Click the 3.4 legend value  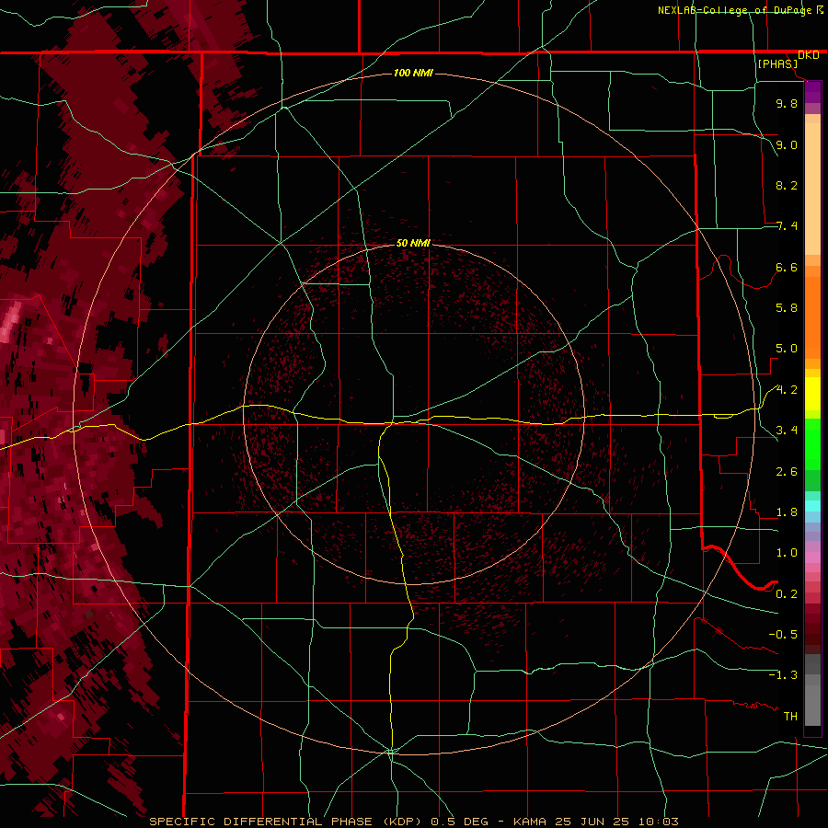[787, 431]
